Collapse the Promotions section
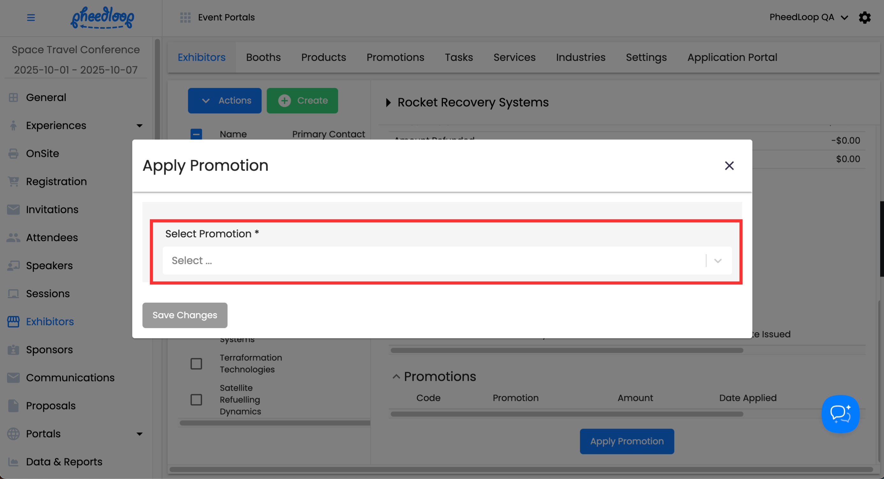 pyautogui.click(x=396, y=376)
